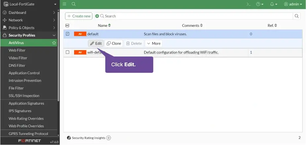Image resolution: width=306 pixels, height=145 pixels.
Task: Click the AV badge of wifi-default profile
Action: click(80, 52)
